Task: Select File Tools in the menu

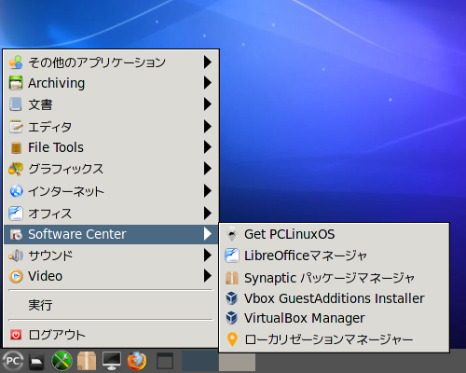Action: [111, 147]
